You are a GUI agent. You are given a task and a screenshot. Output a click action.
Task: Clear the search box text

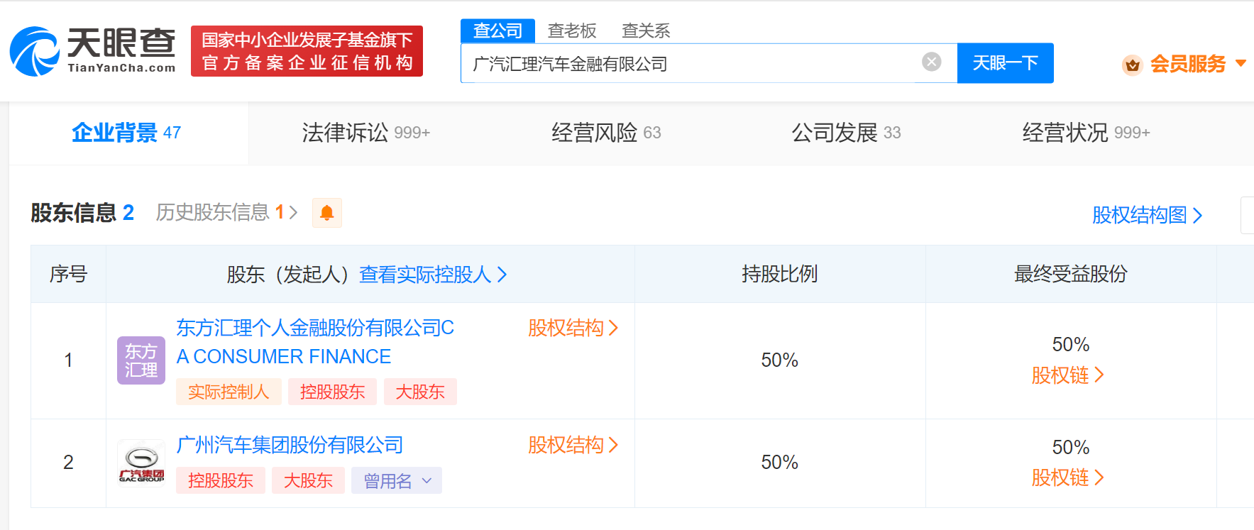click(931, 62)
